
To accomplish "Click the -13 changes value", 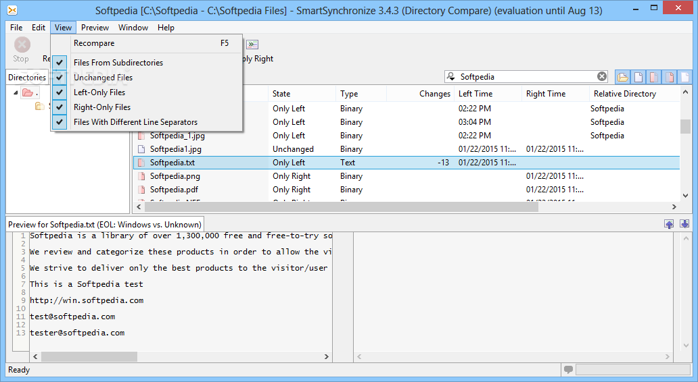I will tap(444, 163).
